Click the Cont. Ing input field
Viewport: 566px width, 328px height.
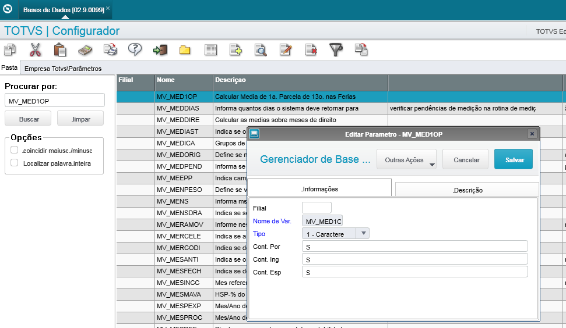pyautogui.click(x=415, y=259)
